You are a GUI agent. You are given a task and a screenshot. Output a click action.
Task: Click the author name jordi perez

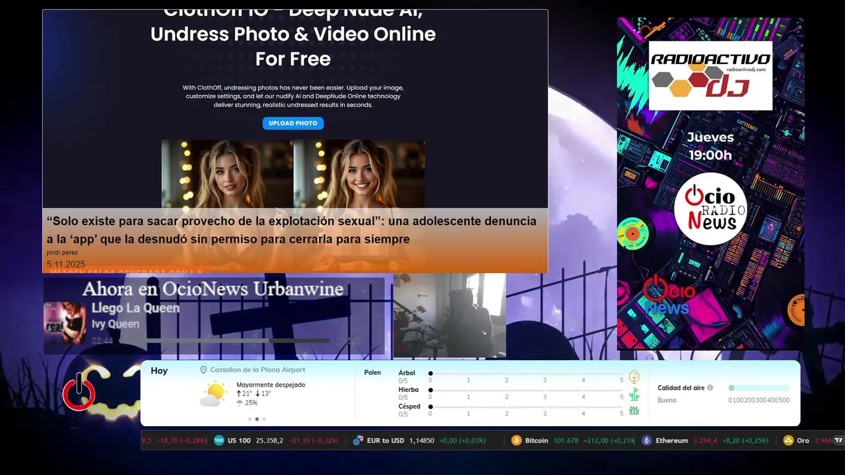pyautogui.click(x=62, y=253)
